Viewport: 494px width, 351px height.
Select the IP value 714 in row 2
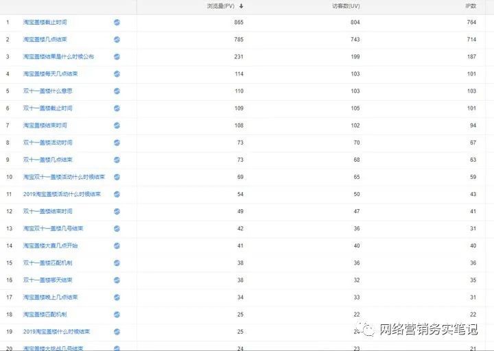[471, 39]
